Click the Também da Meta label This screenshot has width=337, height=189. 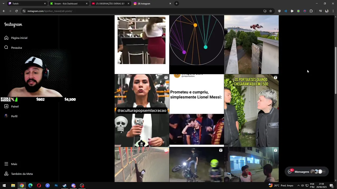coord(22,174)
